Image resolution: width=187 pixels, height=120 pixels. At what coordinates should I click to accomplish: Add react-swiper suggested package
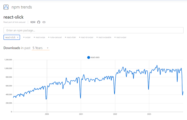[120, 37]
